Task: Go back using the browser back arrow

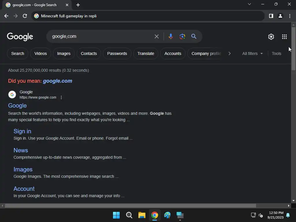Action: [x=6, y=16]
